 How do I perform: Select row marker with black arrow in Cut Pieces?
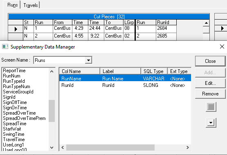[x=16, y=29]
